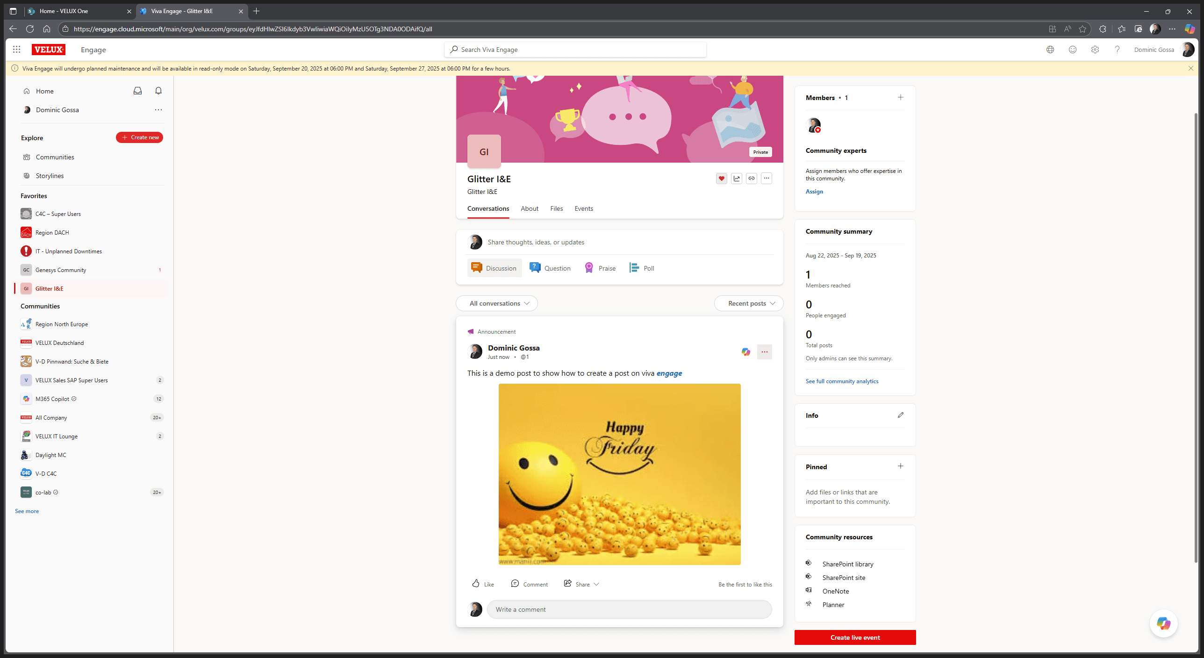1204x658 pixels.
Task: Open See full community analytics link
Action: [842, 381]
